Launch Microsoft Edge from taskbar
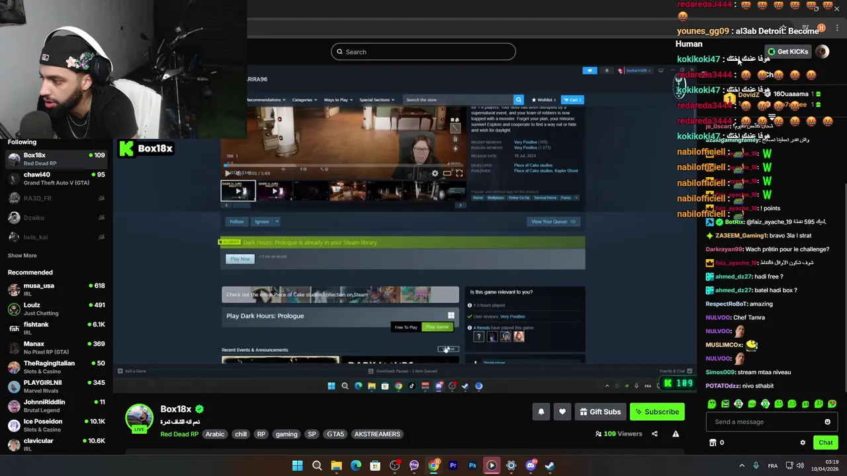847x476 pixels. tap(356, 465)
